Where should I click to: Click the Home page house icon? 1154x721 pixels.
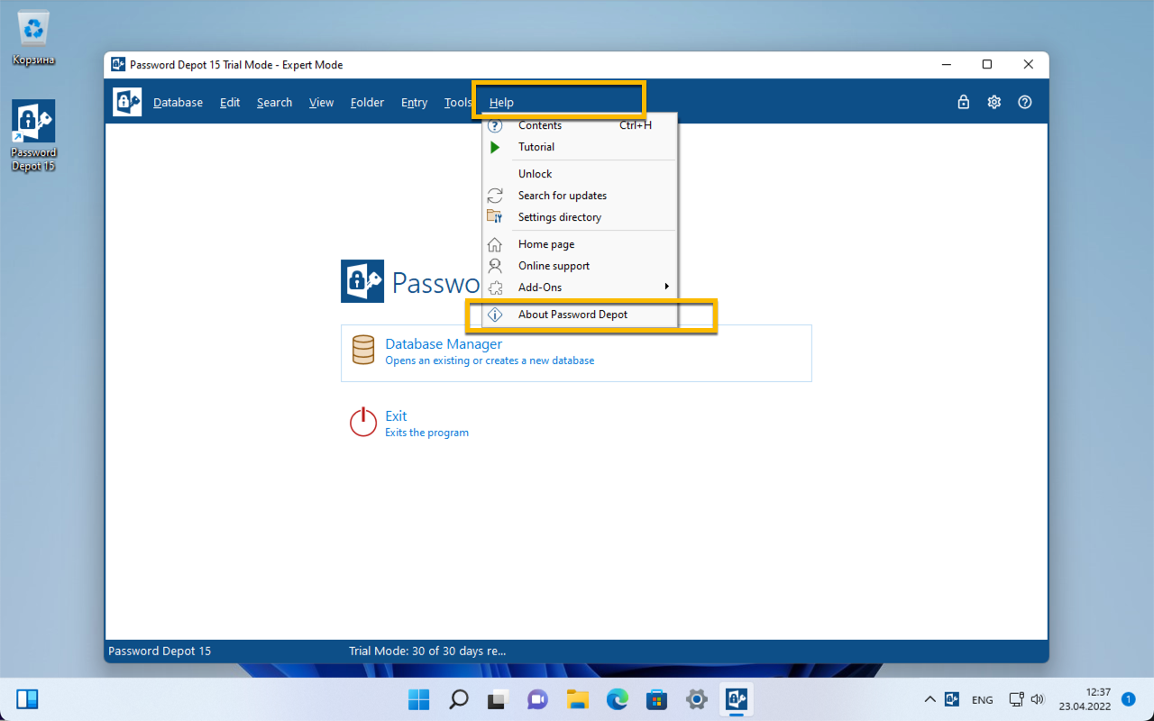(494, 244)
